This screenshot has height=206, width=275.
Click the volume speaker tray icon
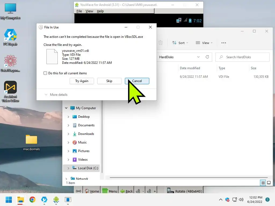click(x=241, y=200)
